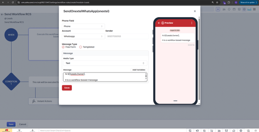The width and height of the screenshot is (259, 132).
Task: Close the SendOnextelWhatsApp dialog
Action: pos(195,11)
